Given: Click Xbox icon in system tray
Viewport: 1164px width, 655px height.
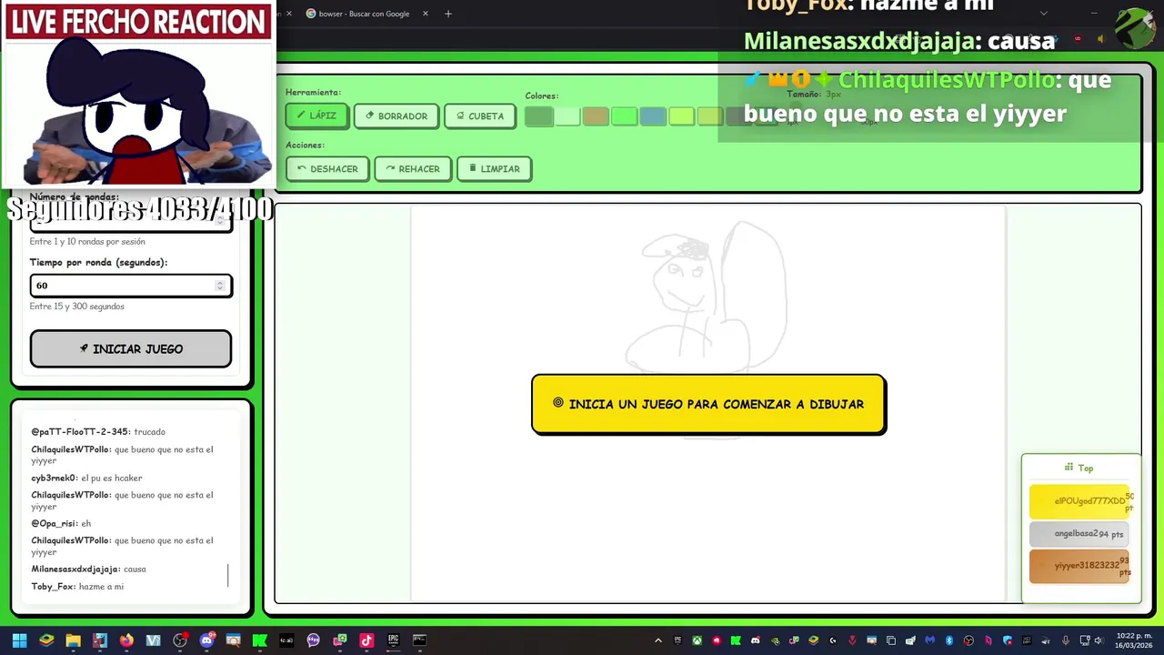Looking at the screenshot, I should pos(697,640).
